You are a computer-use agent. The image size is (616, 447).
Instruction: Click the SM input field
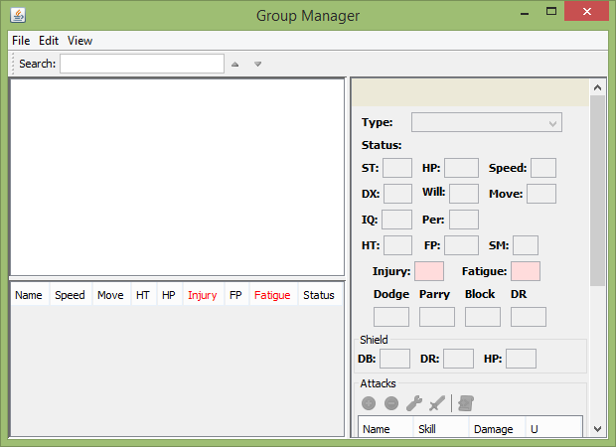pos(526,245)
